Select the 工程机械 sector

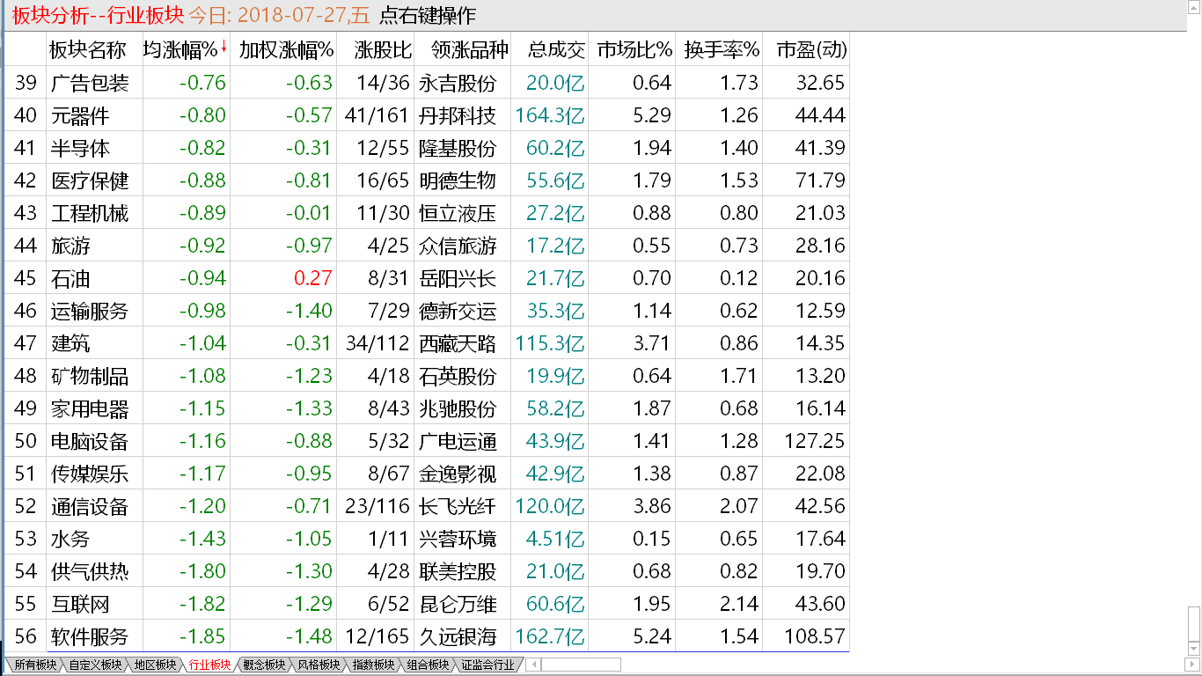90,213
